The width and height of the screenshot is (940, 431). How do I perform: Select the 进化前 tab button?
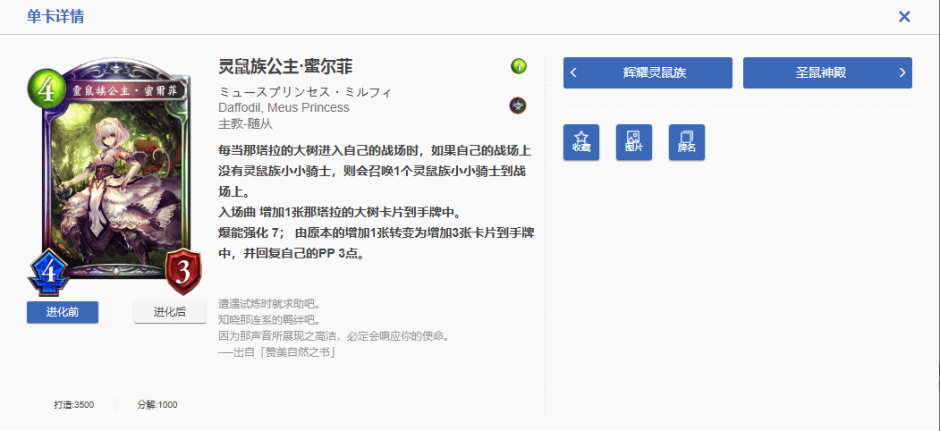(x=63, y=312)
